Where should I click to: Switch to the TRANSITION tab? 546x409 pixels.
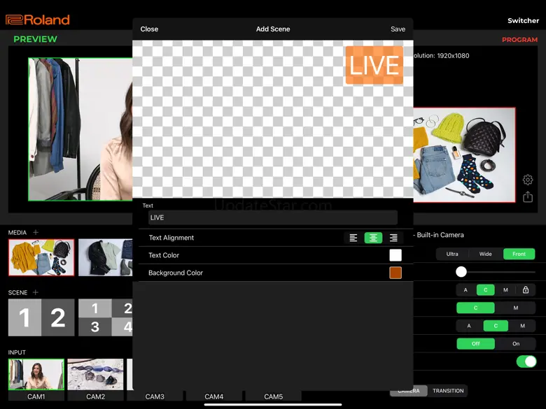pyautogui.click(x=448, y=391)
